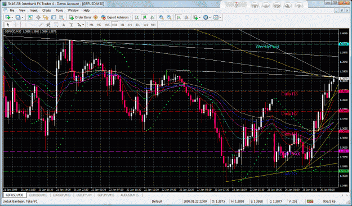The height and width of the screenshot is (206, 352).
Task: Open the Charts menu
Action: click(x=47, y=10)
